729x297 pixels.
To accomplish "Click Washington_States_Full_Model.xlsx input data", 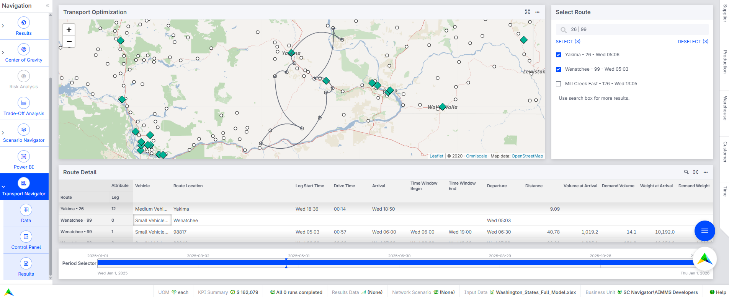I will [x=536, y=292].
